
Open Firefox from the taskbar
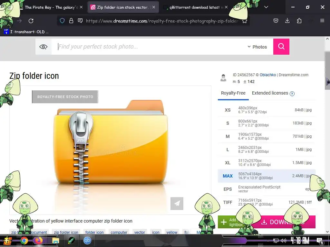39,241
